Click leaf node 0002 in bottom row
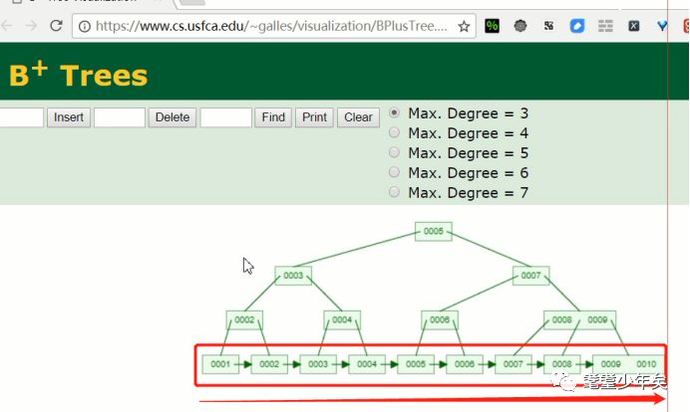 (x=269, y=364)
